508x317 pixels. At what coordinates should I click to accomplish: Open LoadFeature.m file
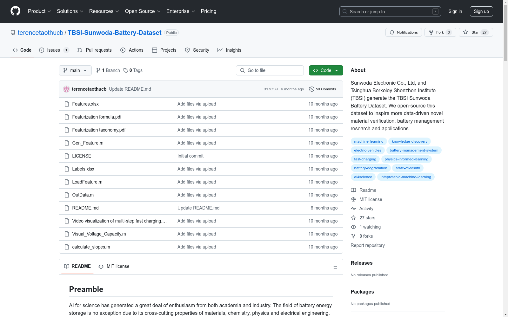point(87,182)
